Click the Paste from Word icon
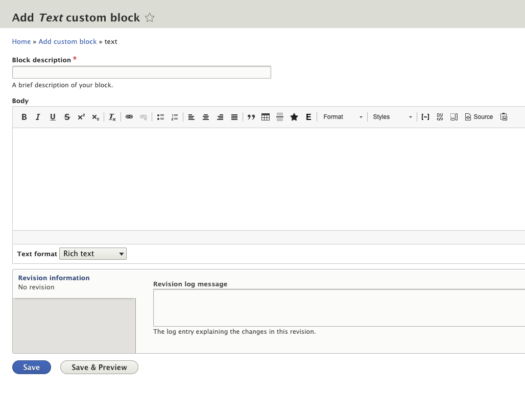 pos(504,117)
